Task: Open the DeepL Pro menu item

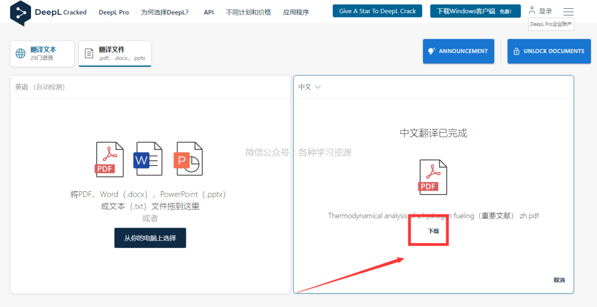Action: pyautogui.click(x=114, y=12)
